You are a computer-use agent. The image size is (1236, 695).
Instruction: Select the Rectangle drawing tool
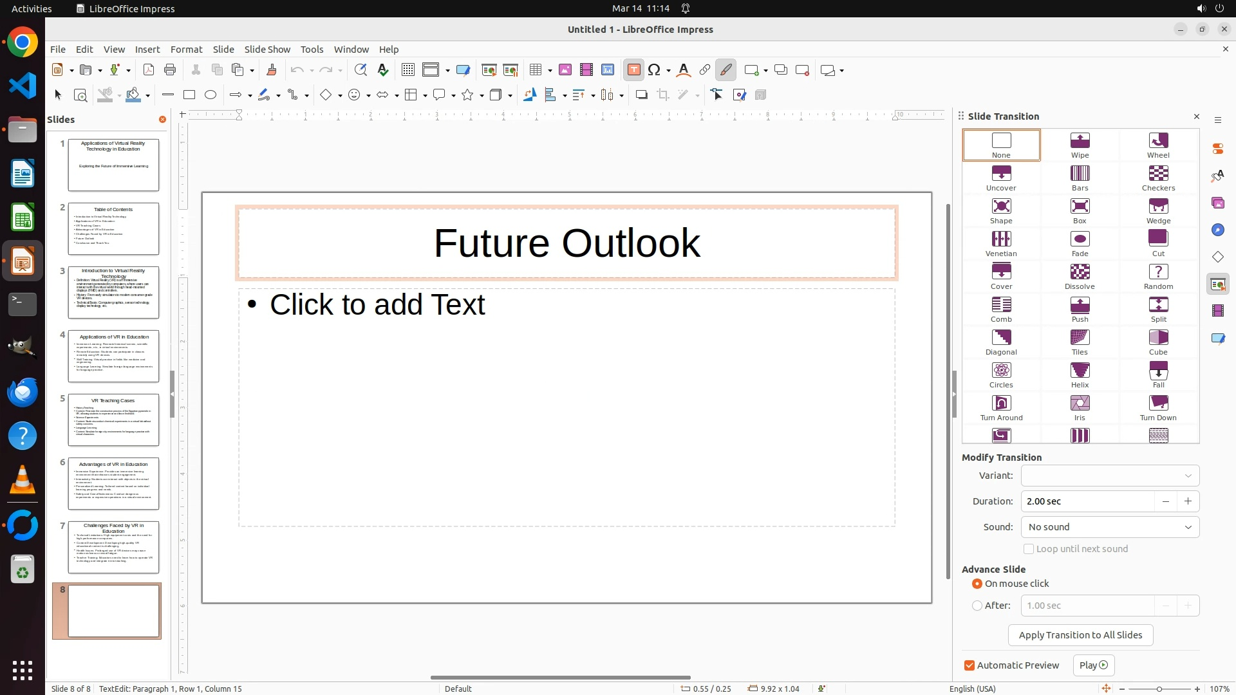pos(189,95)
